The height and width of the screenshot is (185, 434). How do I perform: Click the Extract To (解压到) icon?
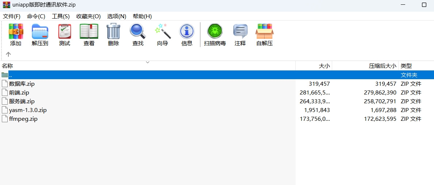click(x=40, y=35)
